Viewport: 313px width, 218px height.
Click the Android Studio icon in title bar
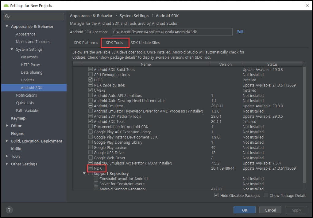click(6, 6)
